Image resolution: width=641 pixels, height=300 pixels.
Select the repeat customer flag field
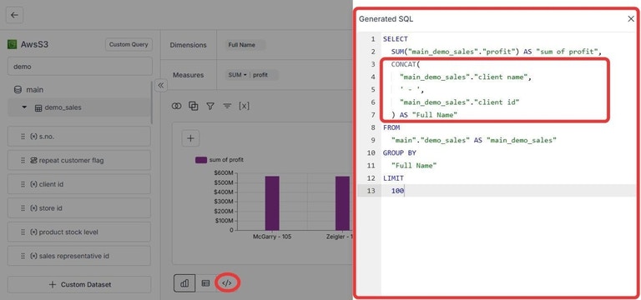tap(79, 160)
